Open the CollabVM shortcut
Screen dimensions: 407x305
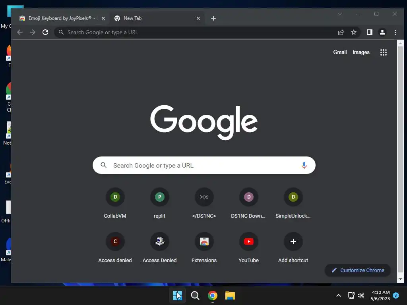[115, 204]
